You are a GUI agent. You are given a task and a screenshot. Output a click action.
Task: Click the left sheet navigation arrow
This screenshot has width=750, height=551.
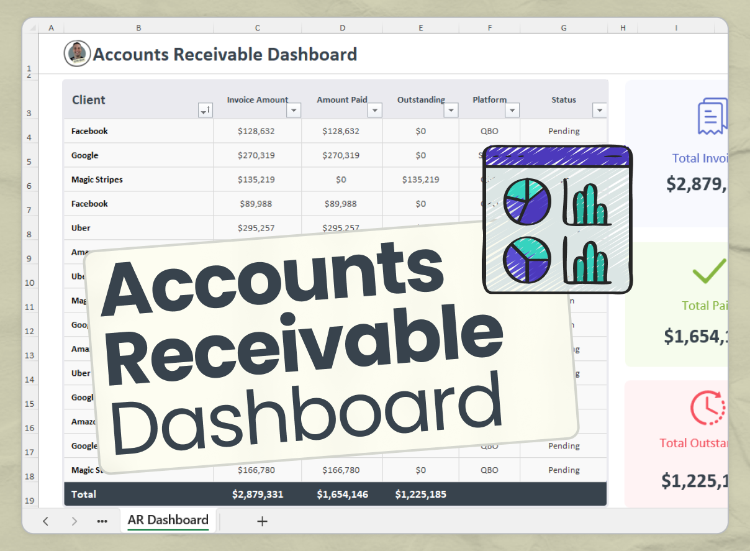pos(47,521)
